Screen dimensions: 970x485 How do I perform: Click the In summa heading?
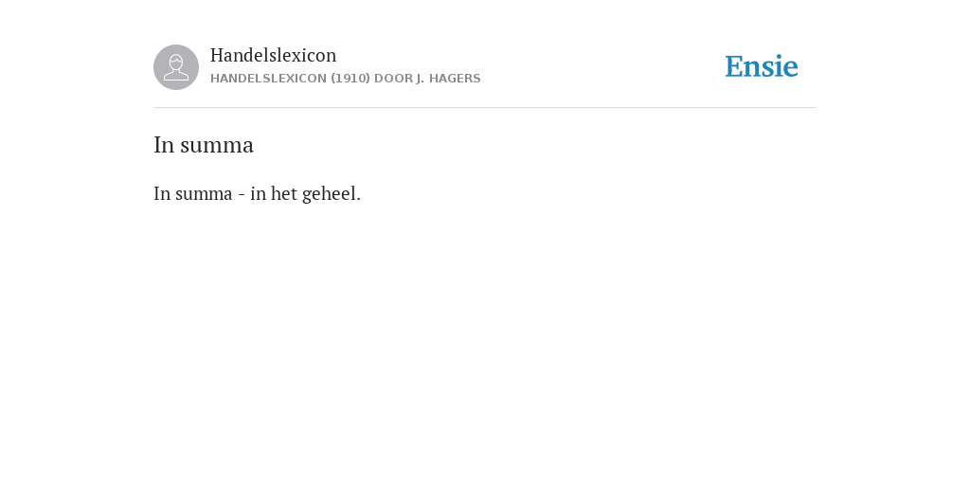[x=204, y=145]
